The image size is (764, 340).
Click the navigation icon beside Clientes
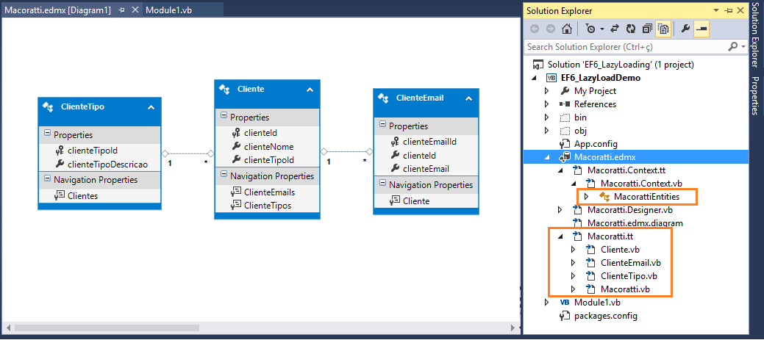click(60, 195)
